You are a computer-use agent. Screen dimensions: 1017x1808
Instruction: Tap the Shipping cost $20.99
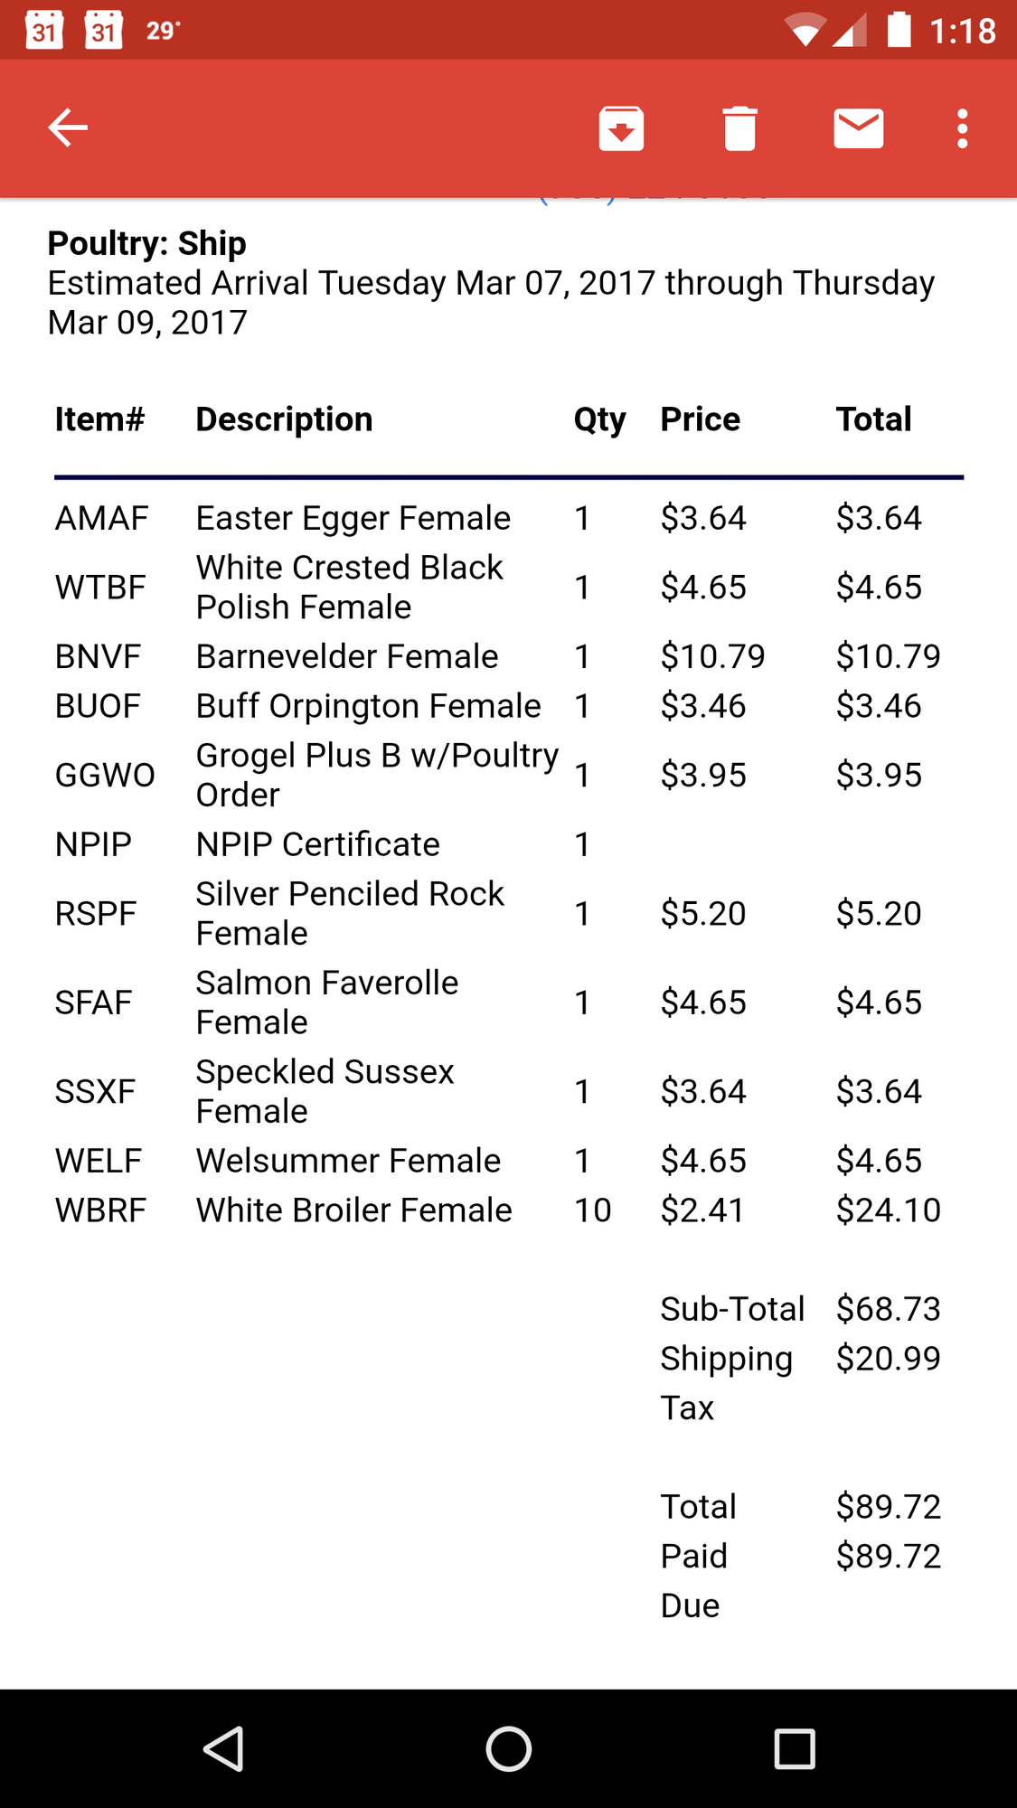tap(888, 1359)
